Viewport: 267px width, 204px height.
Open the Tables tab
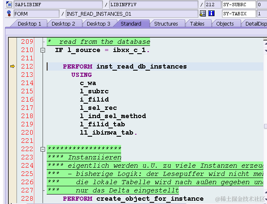(x=197, y=24)
